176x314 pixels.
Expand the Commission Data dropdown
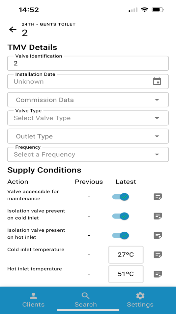click(88, 100)
